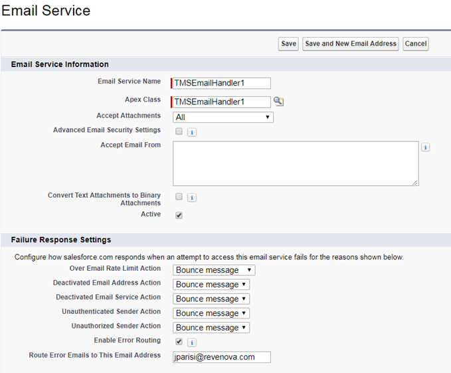
Task: Grab the Accept Email From textarea resize handle
Action: 415,183
